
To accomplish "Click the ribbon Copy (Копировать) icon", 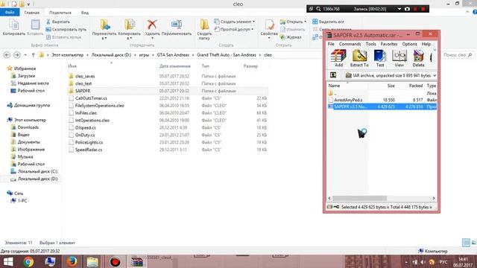I will pos(13,25).
